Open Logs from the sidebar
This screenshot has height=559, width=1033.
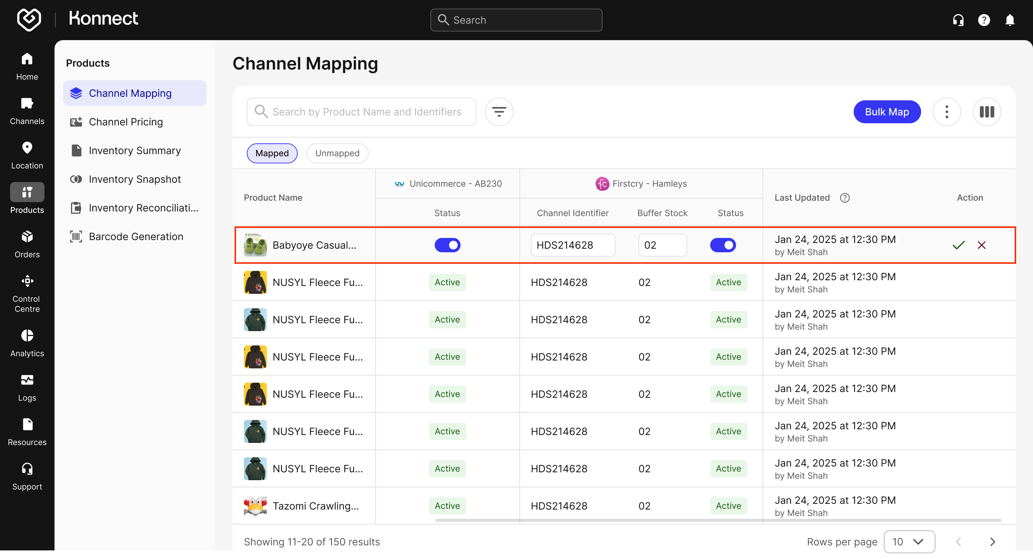(27, 388)
